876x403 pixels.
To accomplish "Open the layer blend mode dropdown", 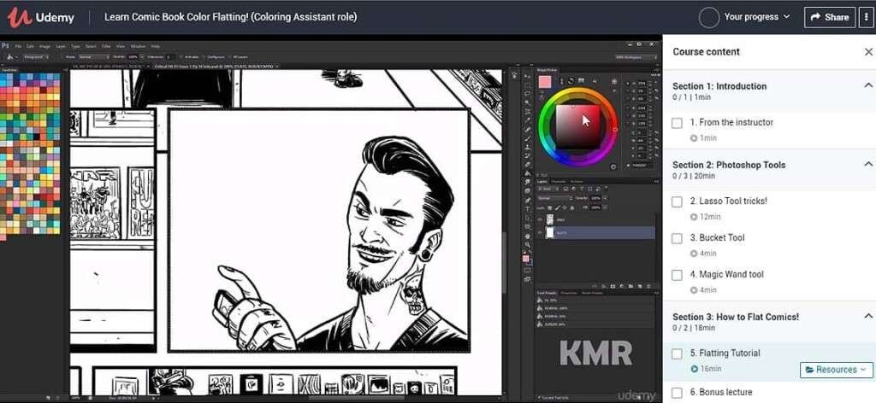I will pos(555,198).
